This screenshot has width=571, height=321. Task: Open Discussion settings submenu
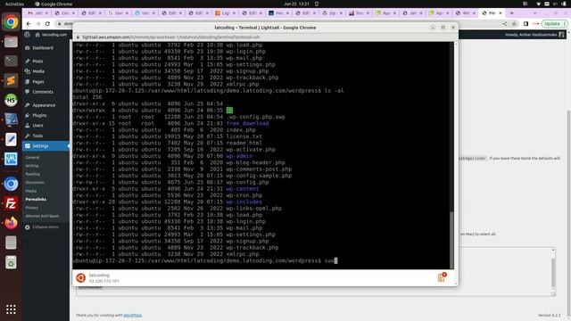35,182
